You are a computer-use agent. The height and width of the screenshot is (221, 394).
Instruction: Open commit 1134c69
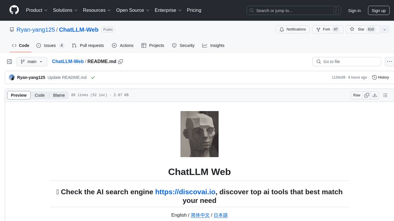(x=338, y=78)
